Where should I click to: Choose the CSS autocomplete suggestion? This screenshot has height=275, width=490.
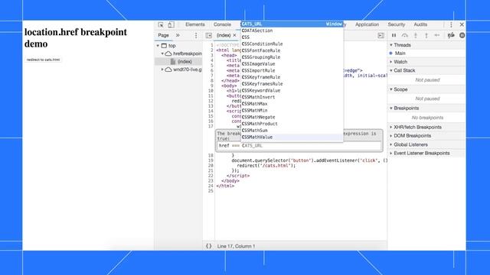[292, 37]
